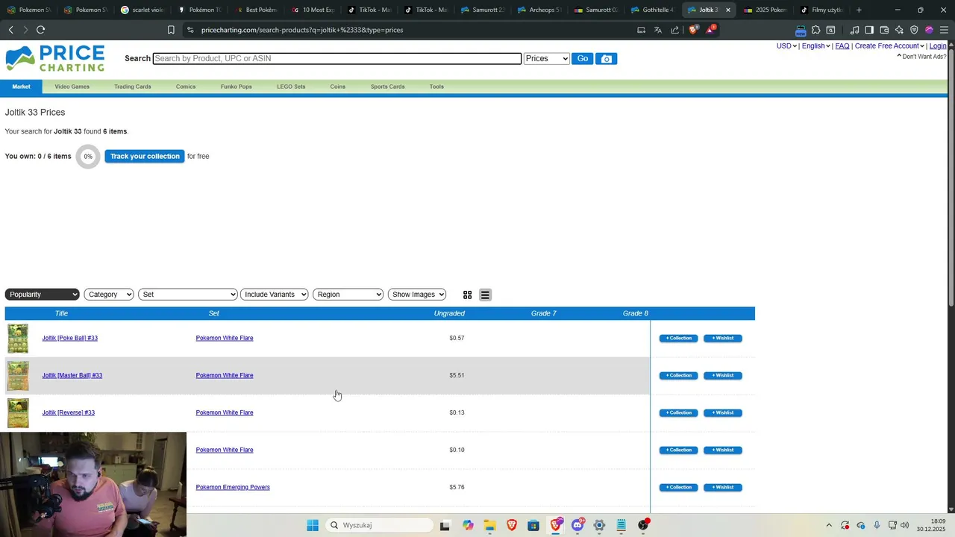The height and width of the screenshot is (537, 955).
Task: Open the Sports Cards menu
Action: [x=388, y=87]
